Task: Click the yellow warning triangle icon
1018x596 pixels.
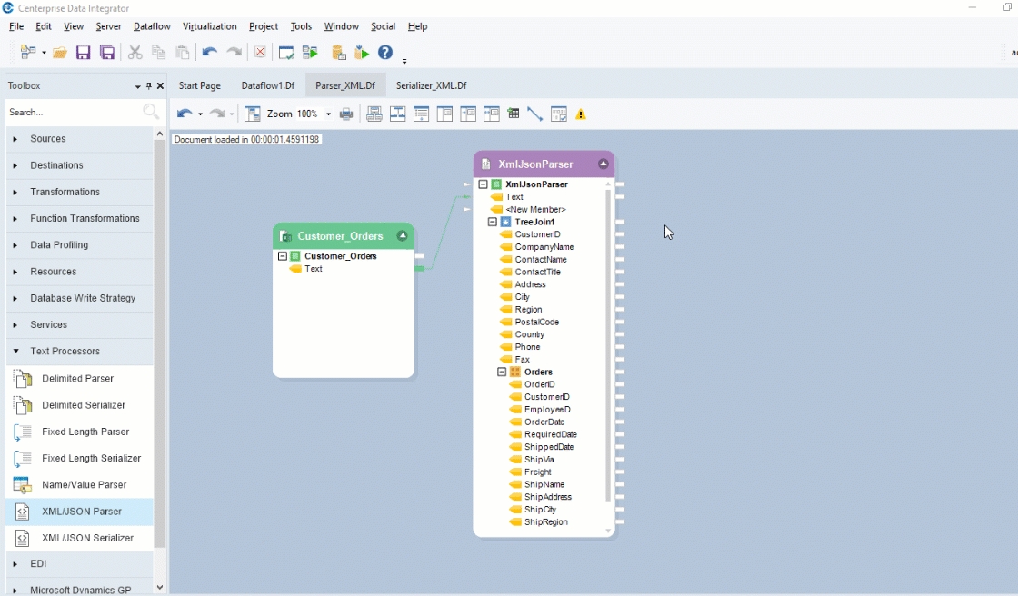Action: (x=581, y=114)
